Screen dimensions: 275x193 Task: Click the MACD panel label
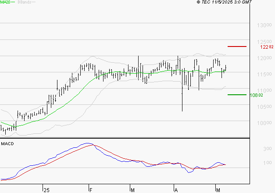click(8, 143)
